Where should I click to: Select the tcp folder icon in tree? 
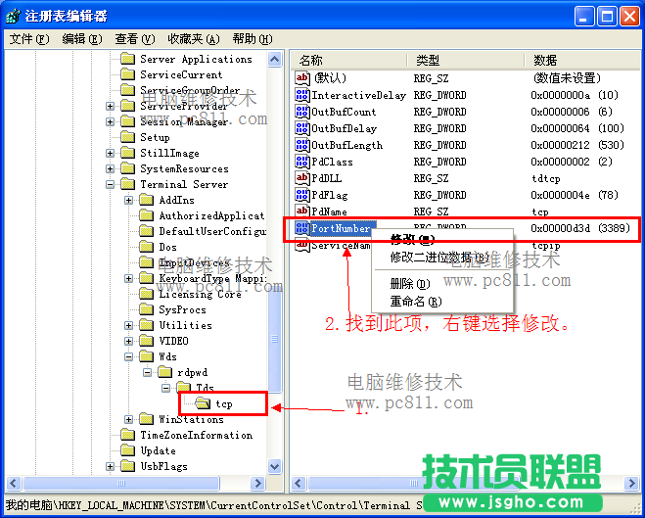[203, 403]
